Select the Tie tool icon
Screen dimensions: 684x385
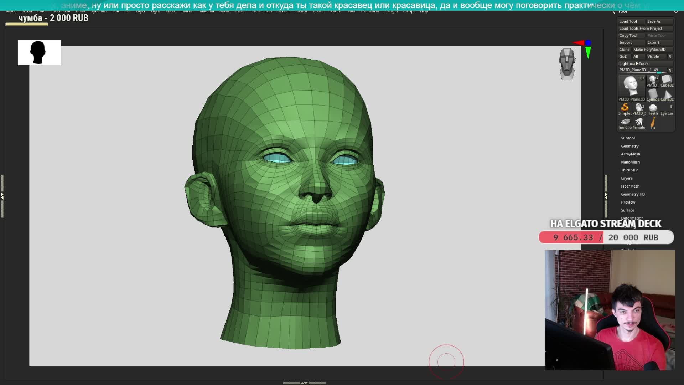653,123
